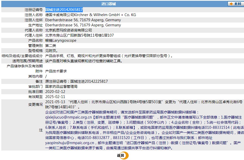This screenshot has height=160, width=244.
Task: Click model spec value 见附页。
Action: pyautogui.click(x=52, y=51)
